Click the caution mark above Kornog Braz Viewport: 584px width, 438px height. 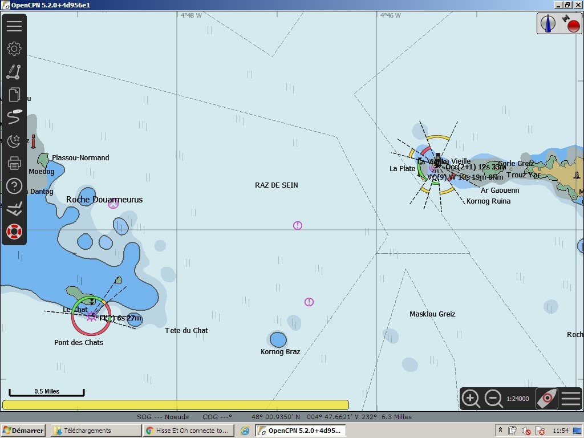(x=309, y=302)
